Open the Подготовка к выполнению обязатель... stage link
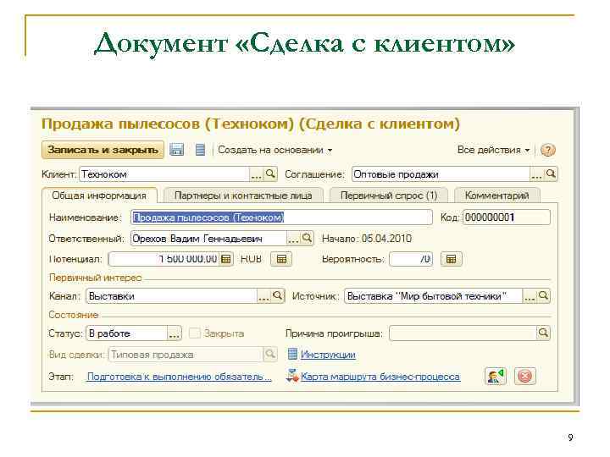This screenshot has height=457, width=610. click(x=180, y=377)
